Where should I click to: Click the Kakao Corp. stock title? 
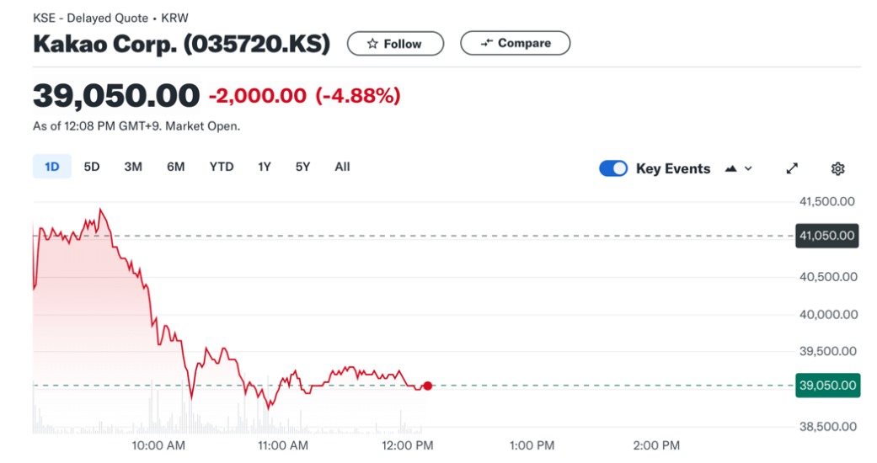coord(181,44)
